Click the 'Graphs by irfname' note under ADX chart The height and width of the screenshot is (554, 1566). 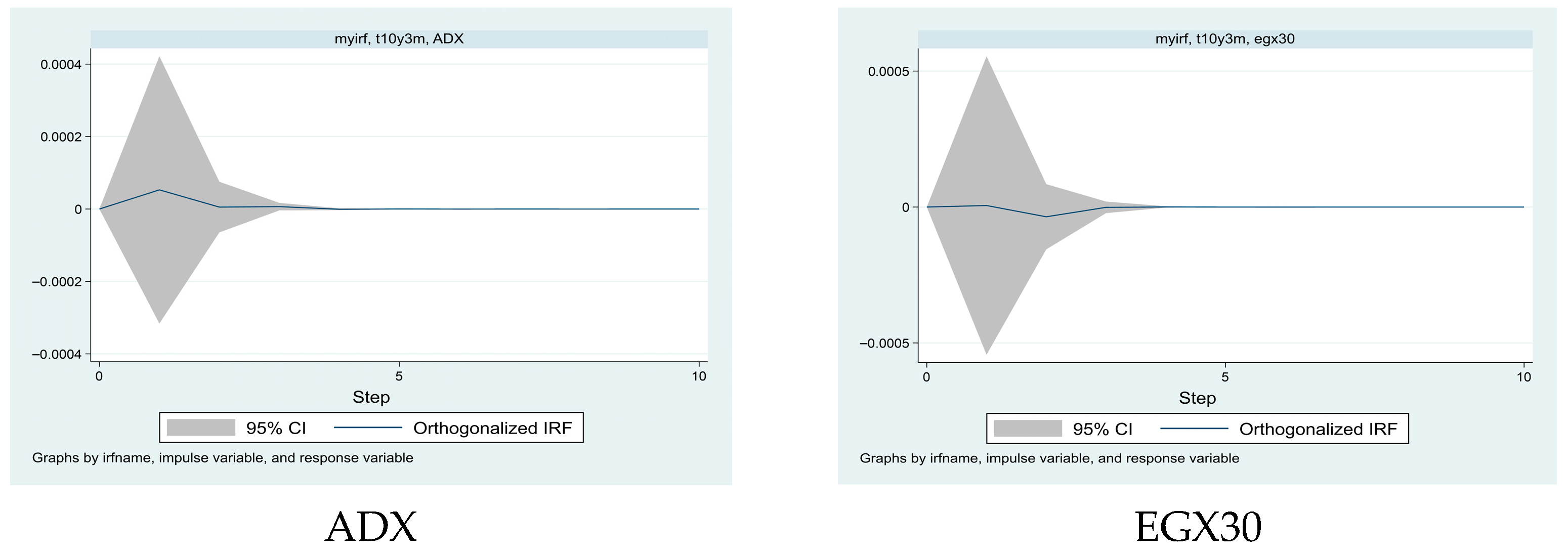(x=223, y=458)
